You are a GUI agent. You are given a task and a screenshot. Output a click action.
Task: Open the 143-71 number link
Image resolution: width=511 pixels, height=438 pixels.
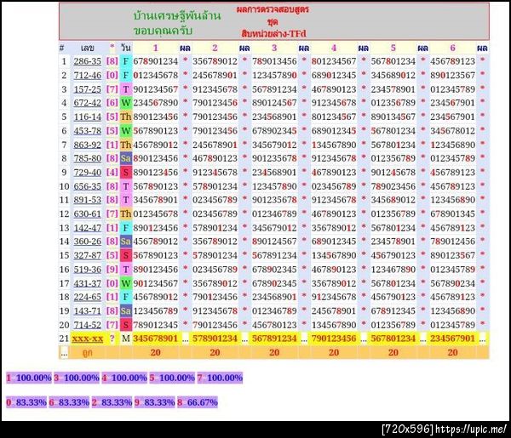88,310
